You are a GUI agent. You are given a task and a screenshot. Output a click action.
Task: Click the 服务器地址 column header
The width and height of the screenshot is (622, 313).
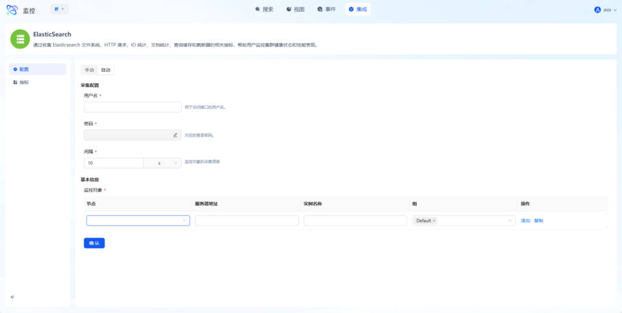[x=207, y=204]
